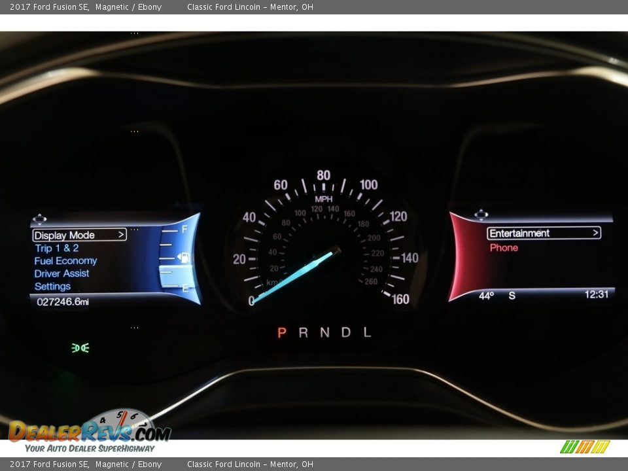Click the R gear indicator

pyautogui.click(x=303, y=332)
